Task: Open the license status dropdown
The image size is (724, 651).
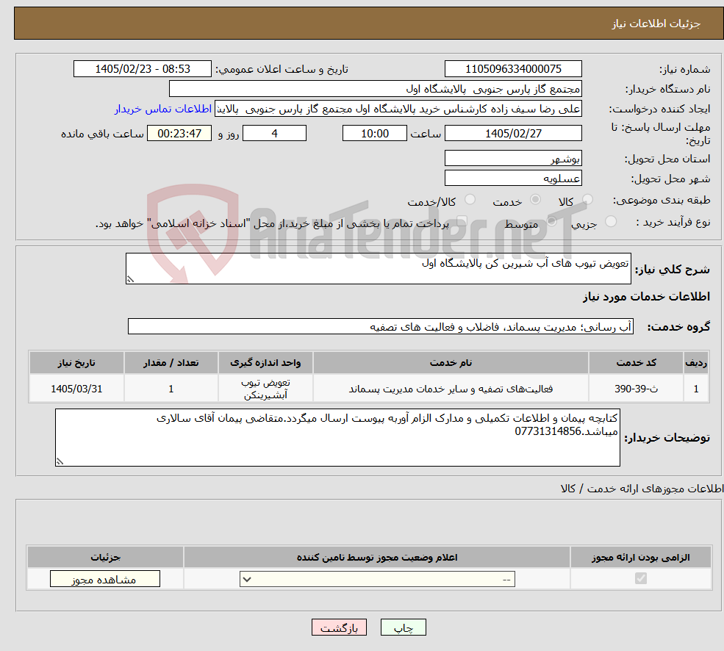Action: (377, 579)
